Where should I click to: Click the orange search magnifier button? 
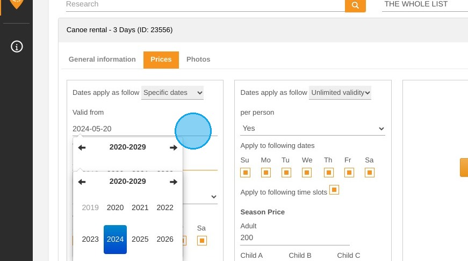point(355,5)
